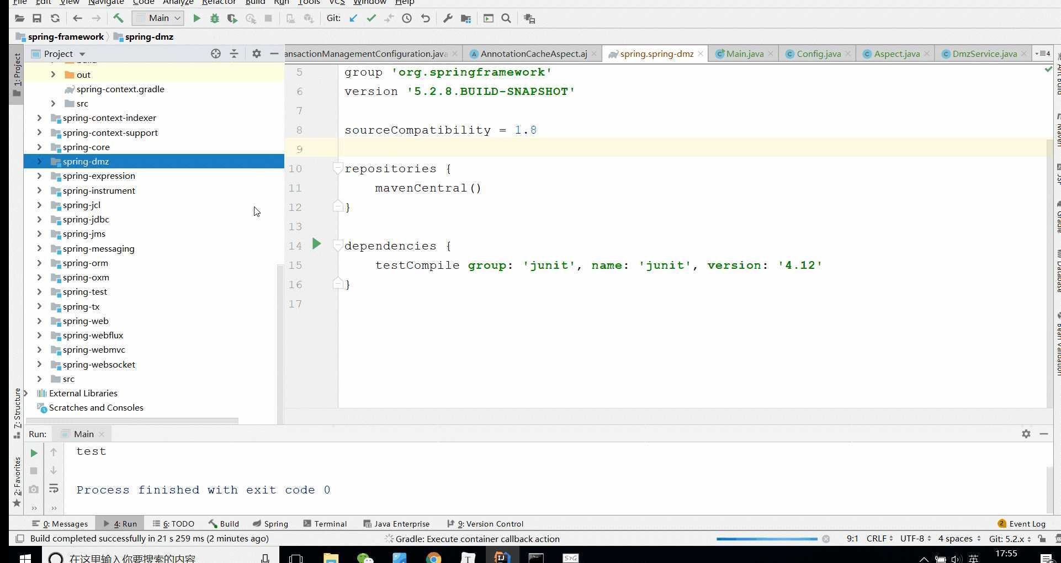This screenshot has height=563, width=1061.
Task: Switch to the DmzService.java tab
Action: 984,54
